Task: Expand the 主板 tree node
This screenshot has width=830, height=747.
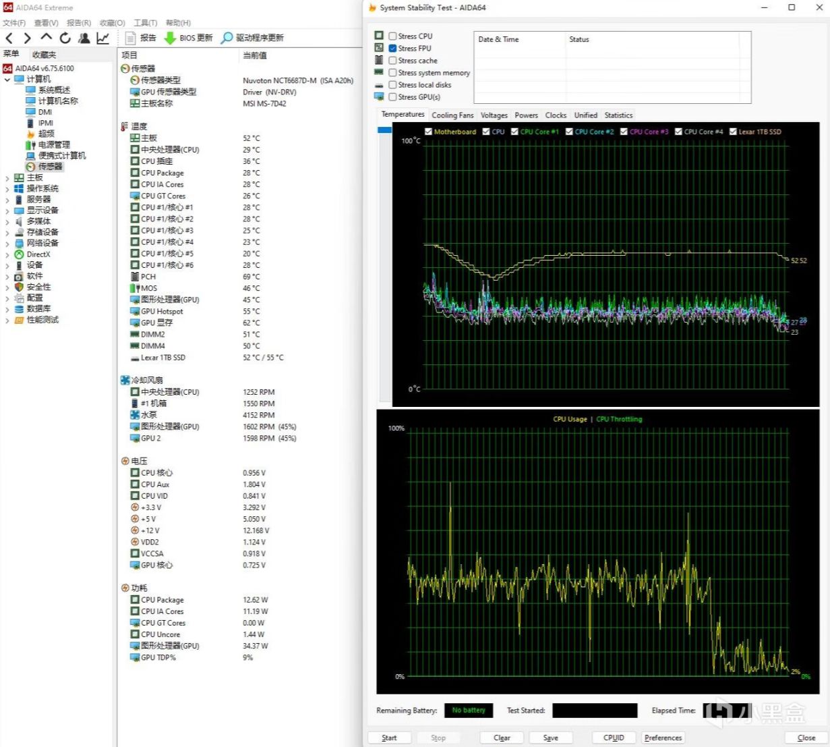Action: 7,178
